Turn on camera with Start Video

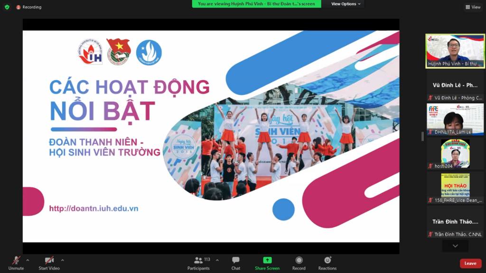(49, 264)
